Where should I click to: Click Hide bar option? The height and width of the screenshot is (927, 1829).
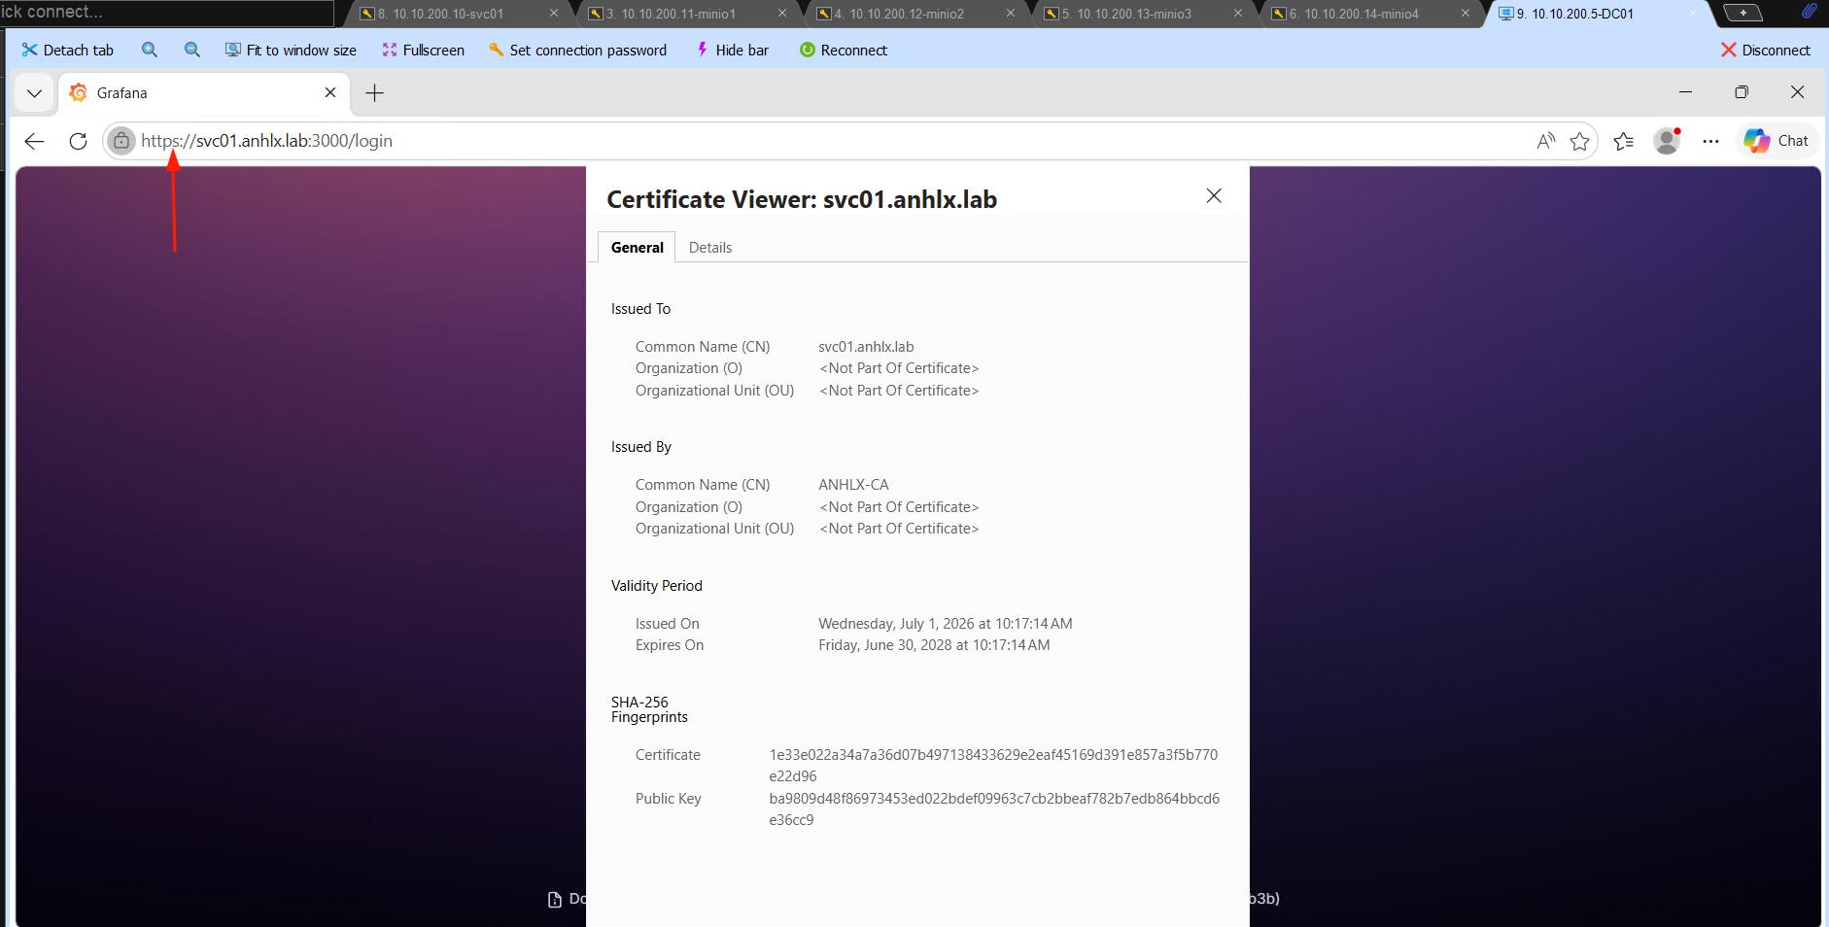pos(732,50)
